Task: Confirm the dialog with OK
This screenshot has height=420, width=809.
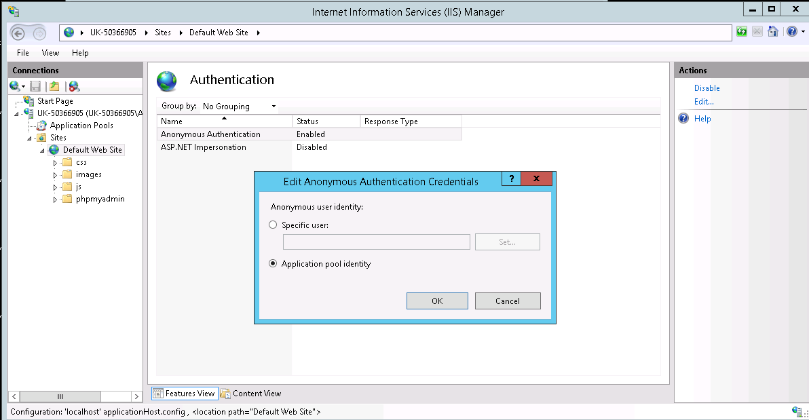Action: tap(437, 301)
